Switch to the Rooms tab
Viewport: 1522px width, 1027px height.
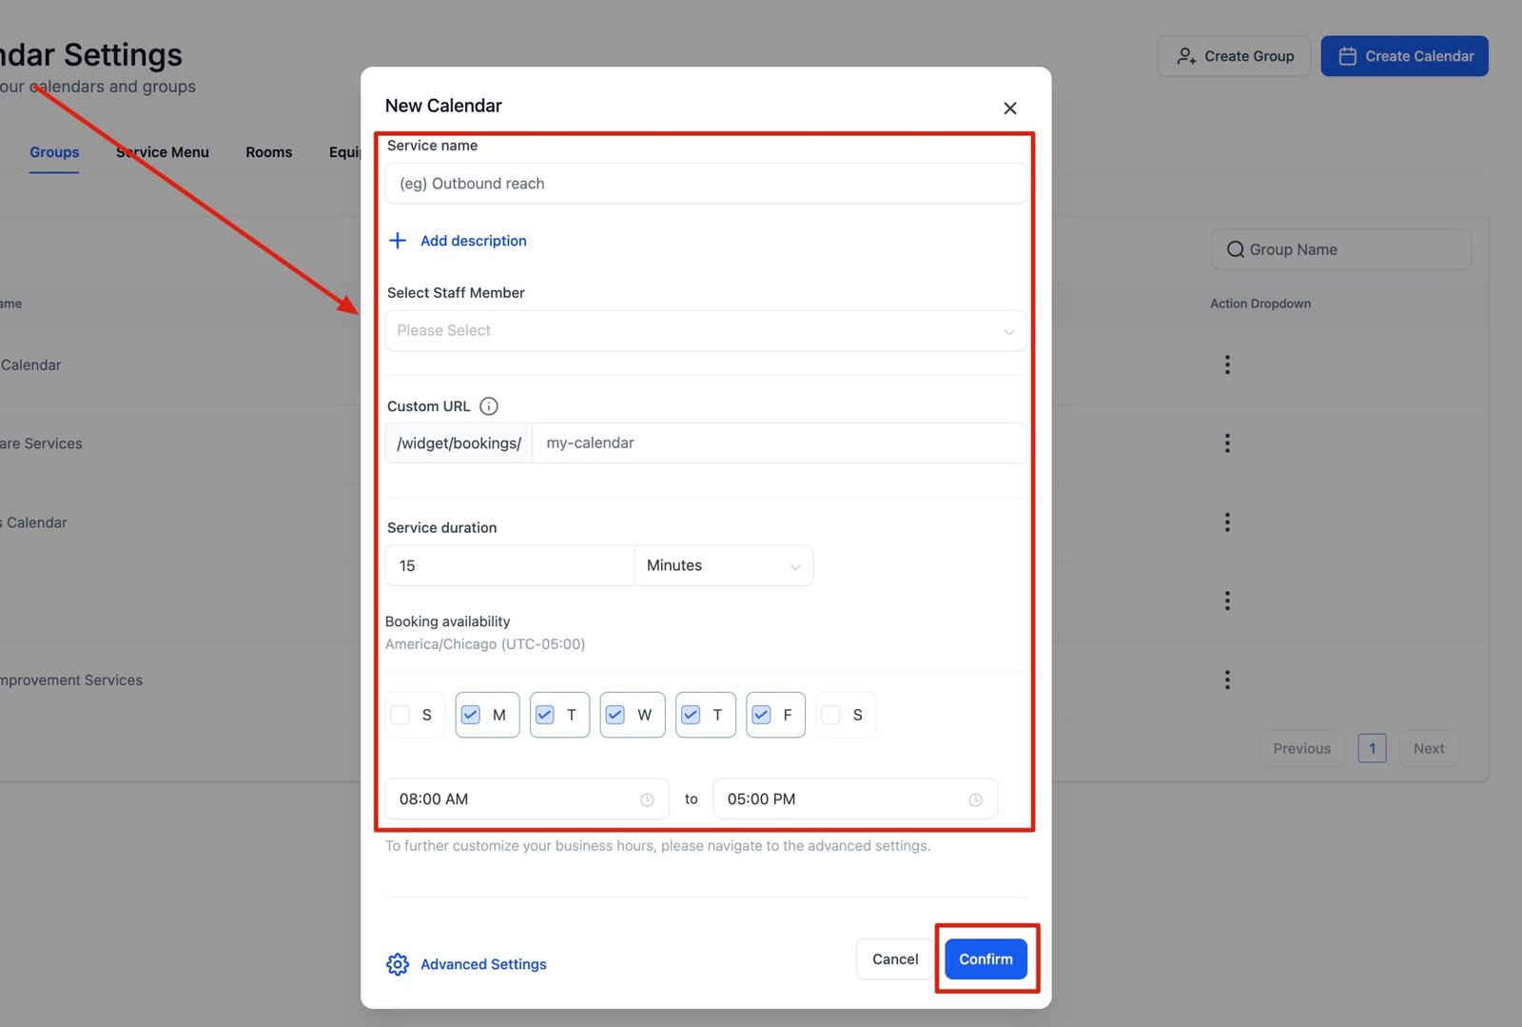point(268,152)
